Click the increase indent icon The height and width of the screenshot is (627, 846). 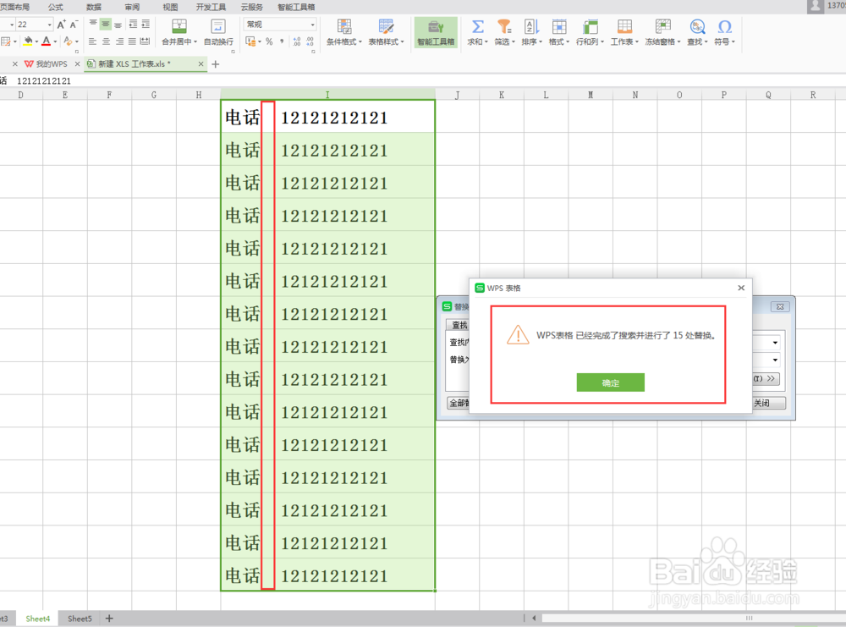click(x=146, y=25)
